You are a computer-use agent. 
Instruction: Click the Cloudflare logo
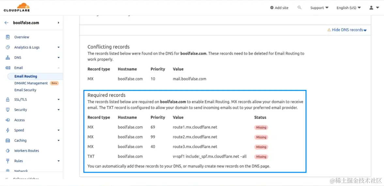tap(17, 7)
